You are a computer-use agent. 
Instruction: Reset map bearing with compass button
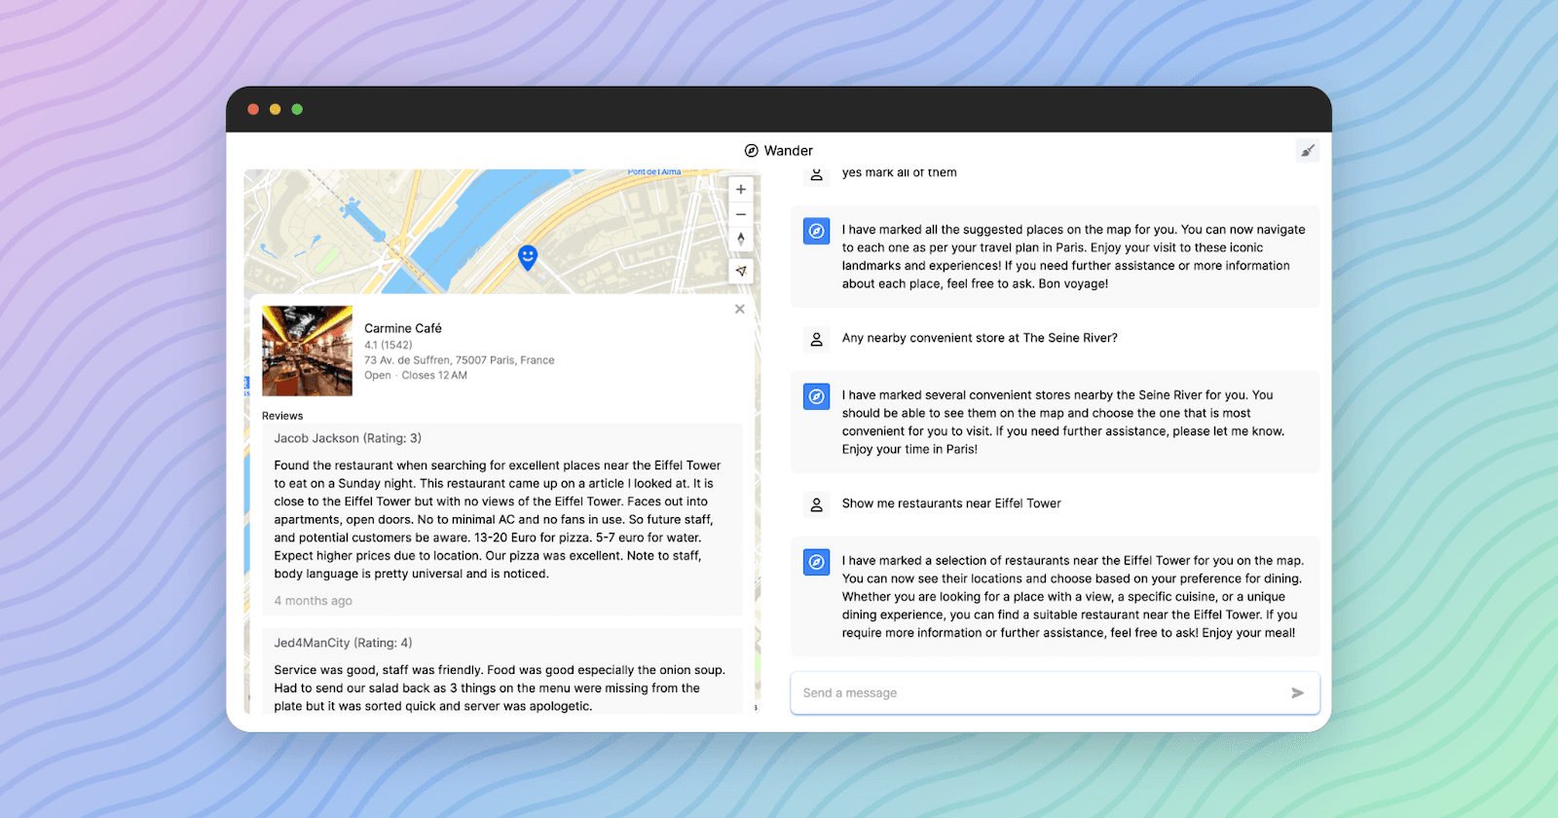(x=741, y=239)
